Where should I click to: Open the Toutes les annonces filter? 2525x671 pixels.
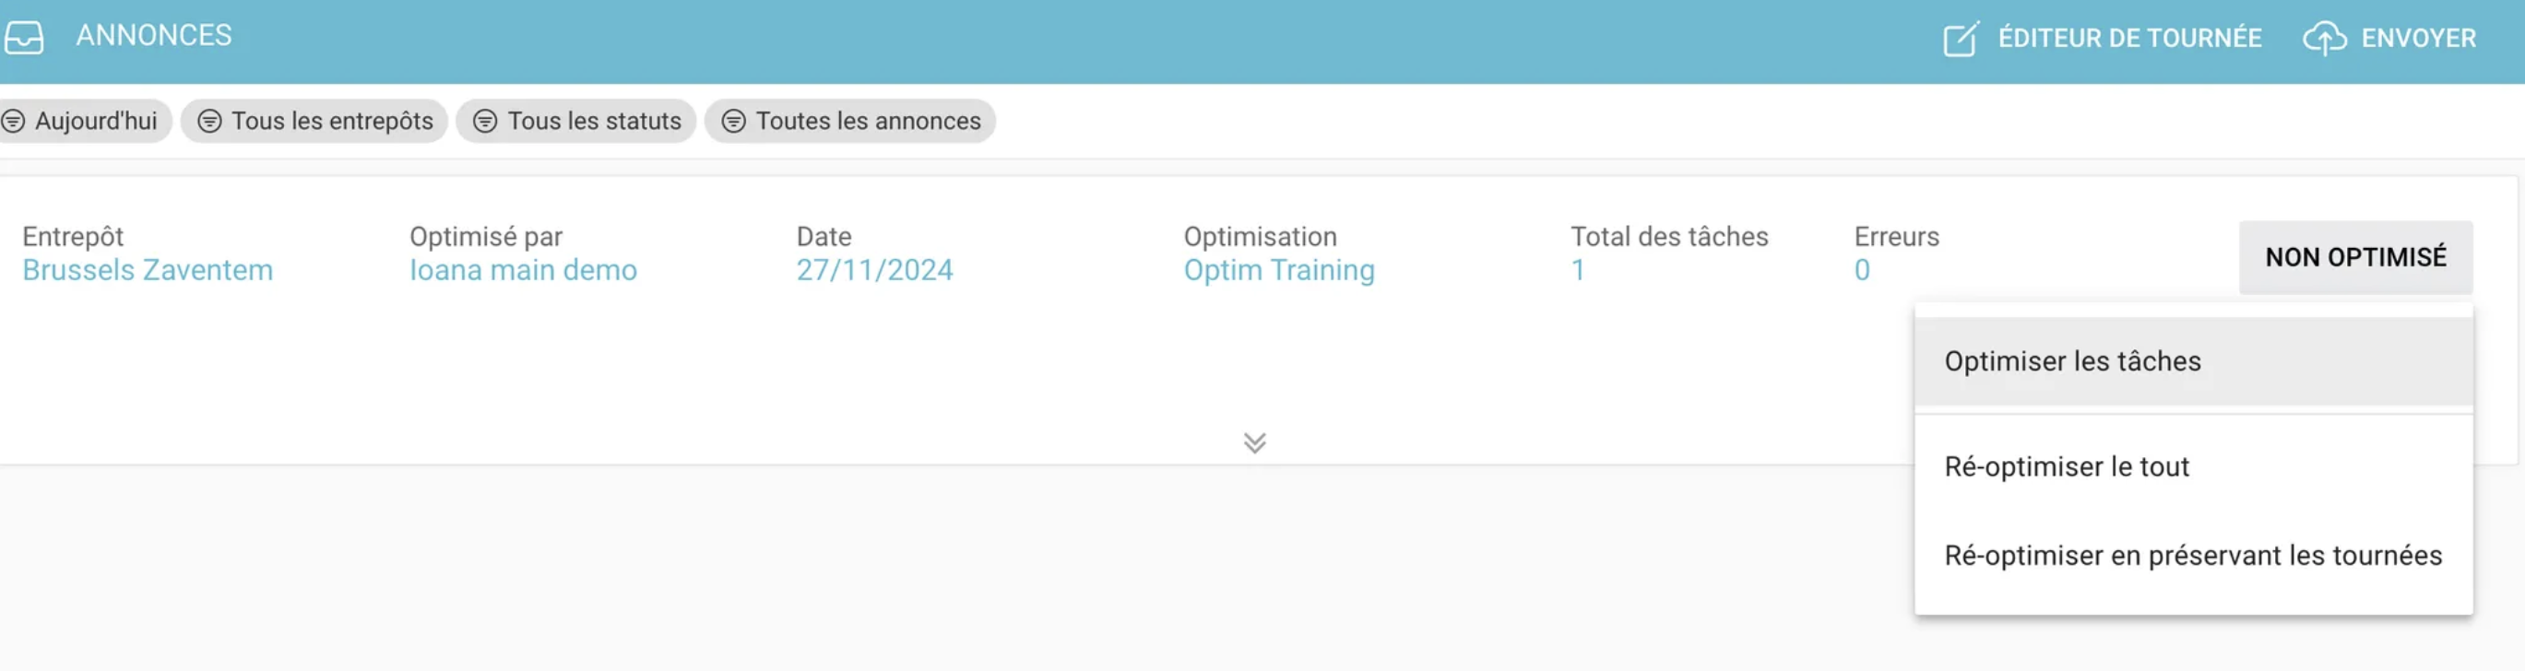(850, 121)
